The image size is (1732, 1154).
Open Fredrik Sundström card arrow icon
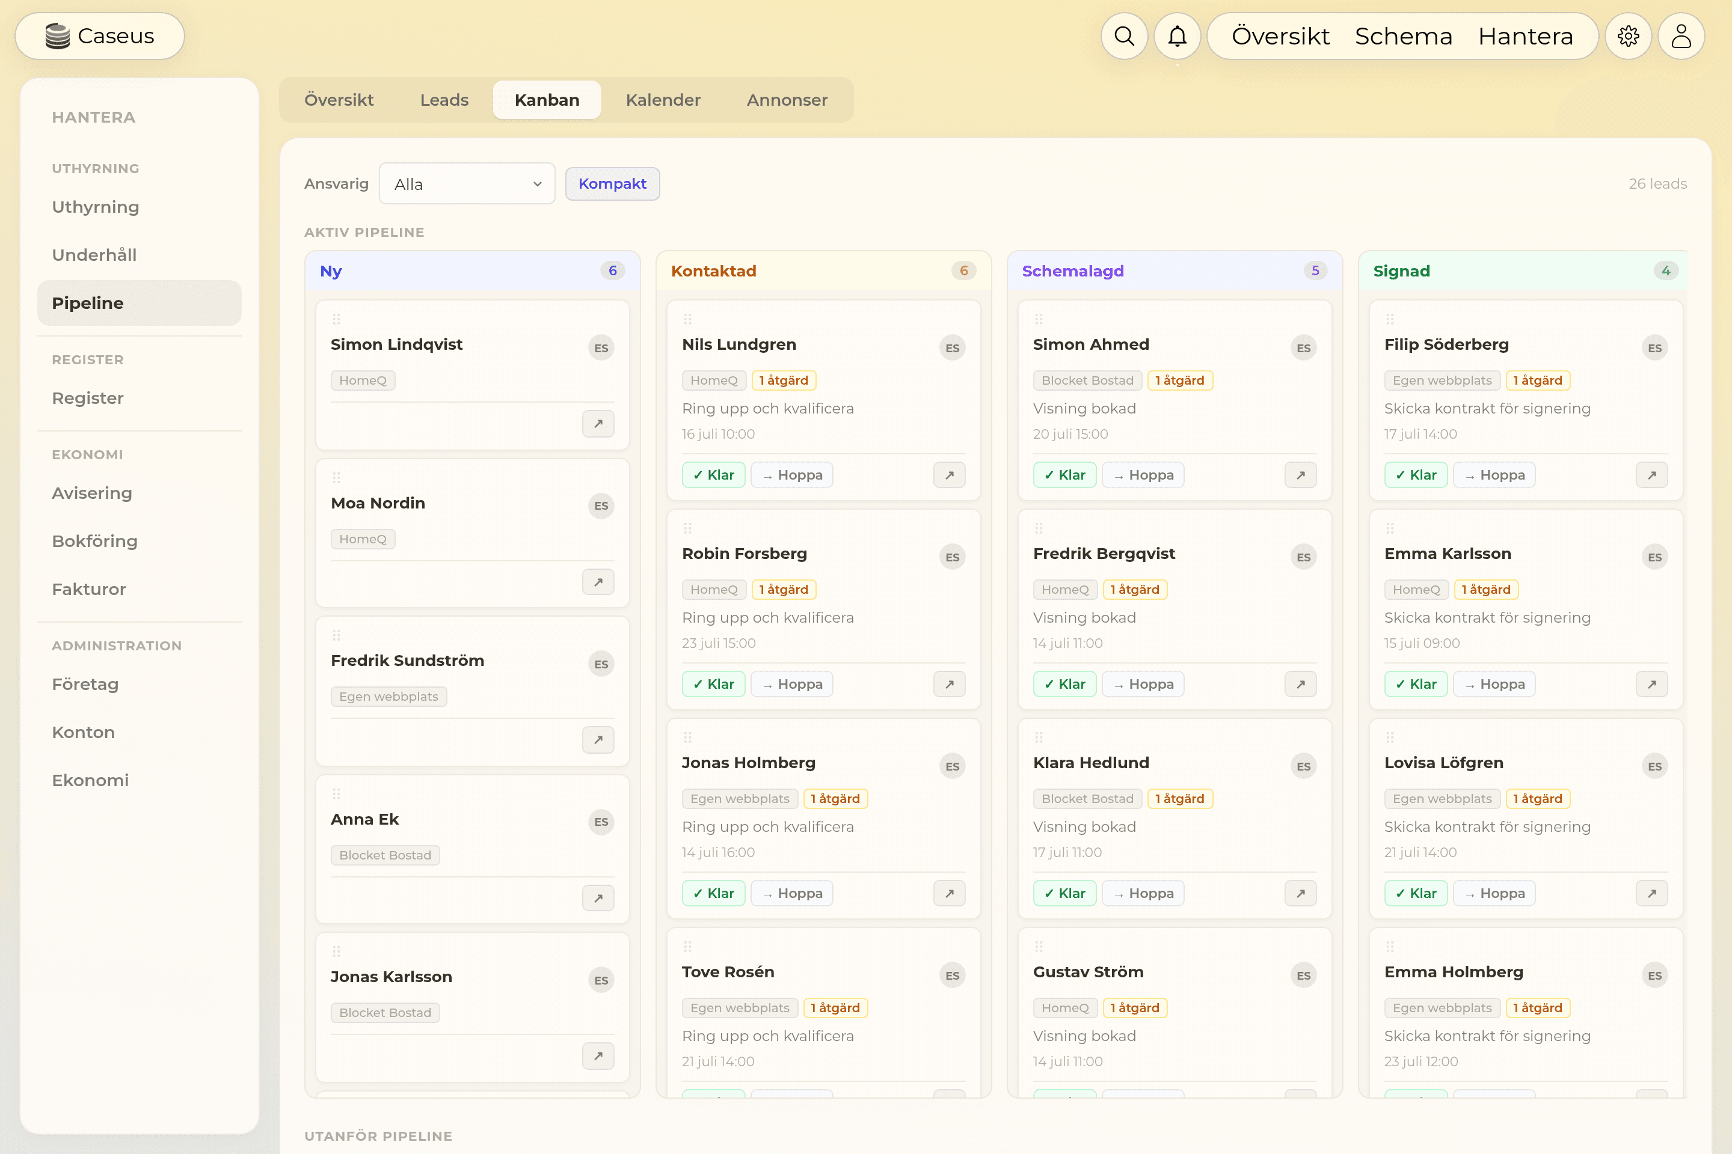pyautogui.click(x=598, y=740)
